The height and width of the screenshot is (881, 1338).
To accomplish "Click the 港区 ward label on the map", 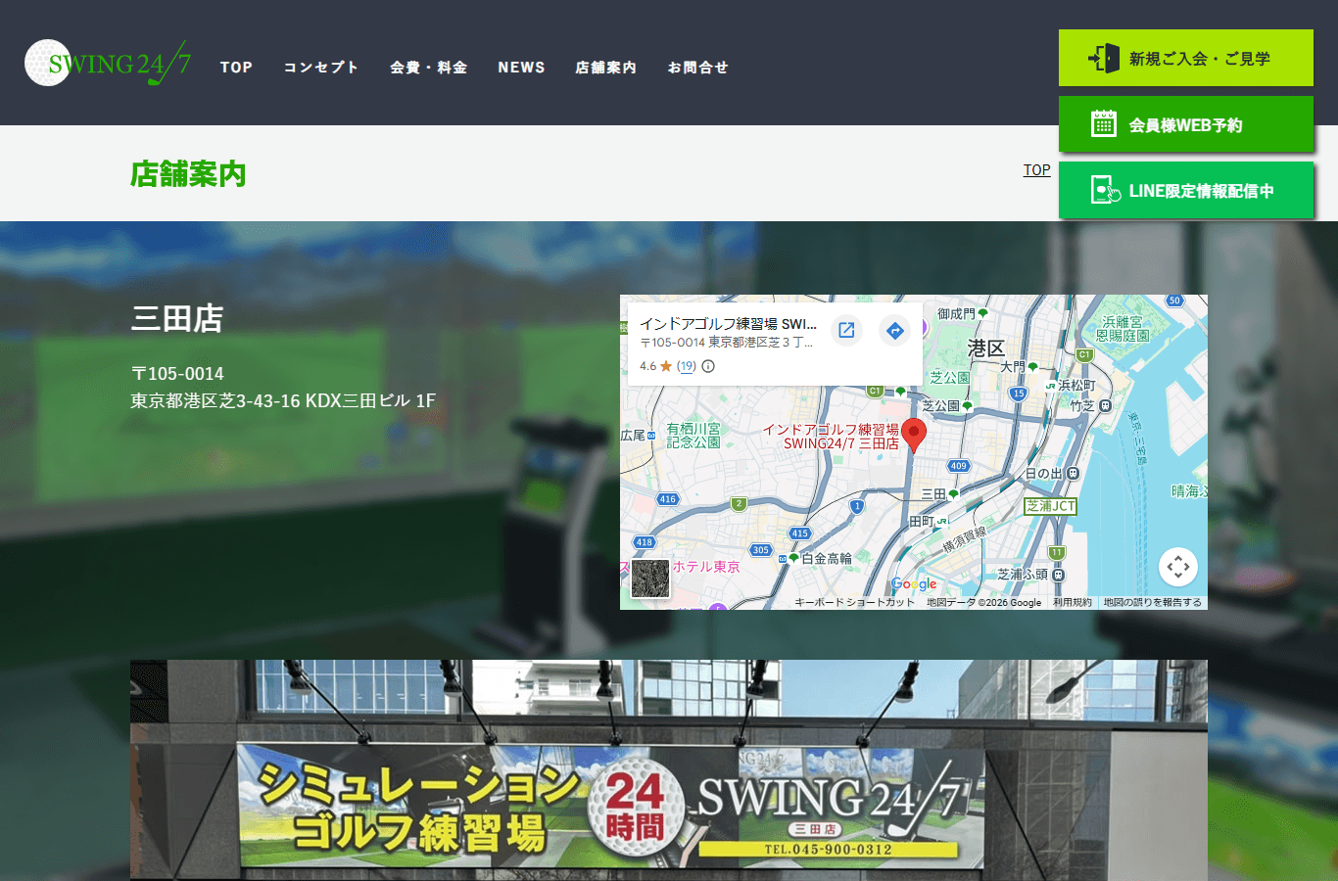I will pos(985,348).
